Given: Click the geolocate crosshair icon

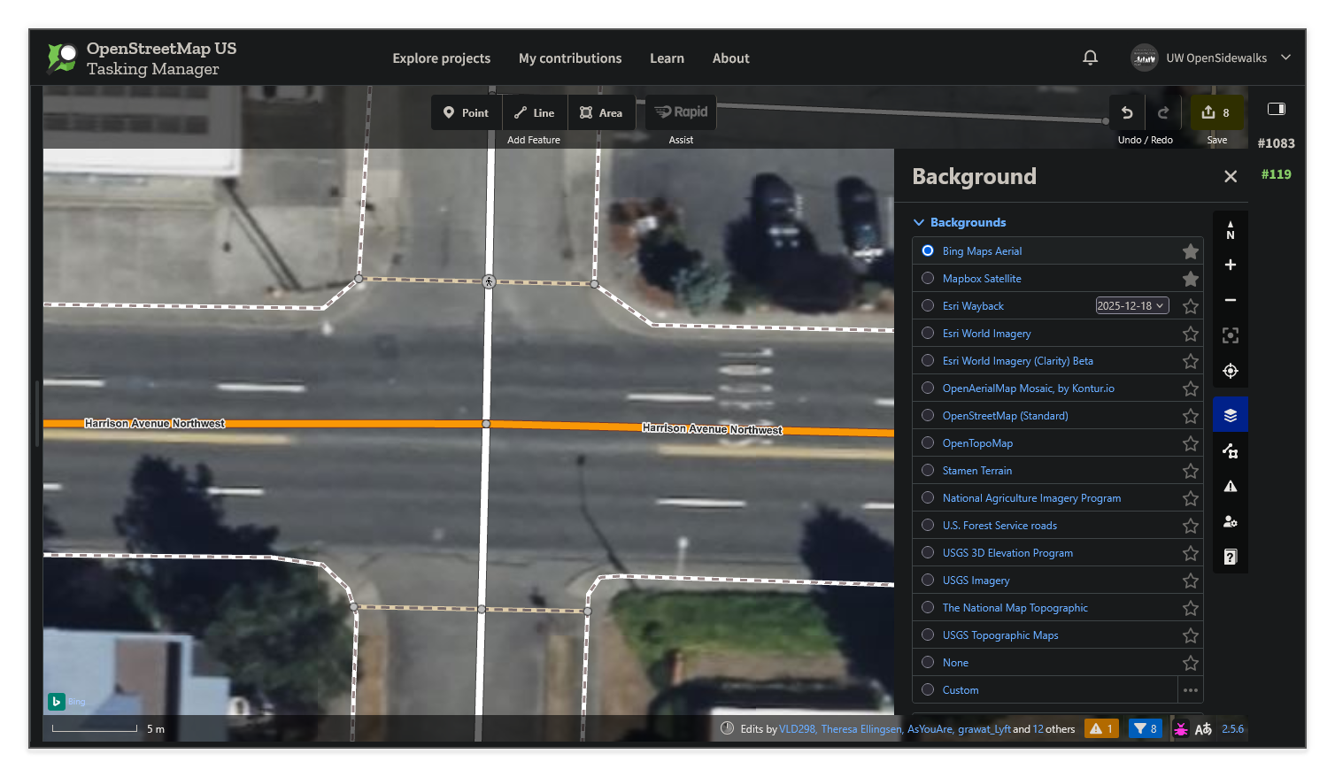Looking at the screenshot, I should tap(1230, 371).
